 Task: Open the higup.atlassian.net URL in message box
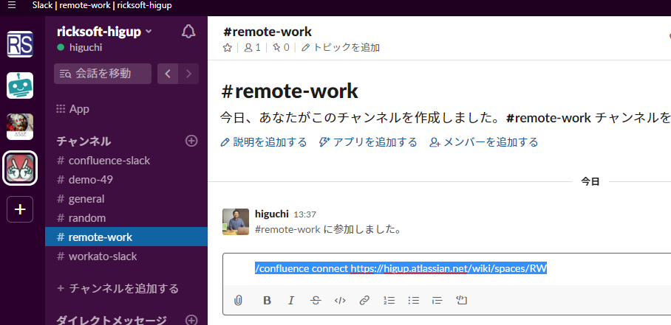click(x=449, y=268)
